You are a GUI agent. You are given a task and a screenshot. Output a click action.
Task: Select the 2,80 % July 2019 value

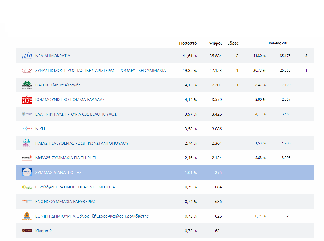pyautogui.click(x=260, y=100)
